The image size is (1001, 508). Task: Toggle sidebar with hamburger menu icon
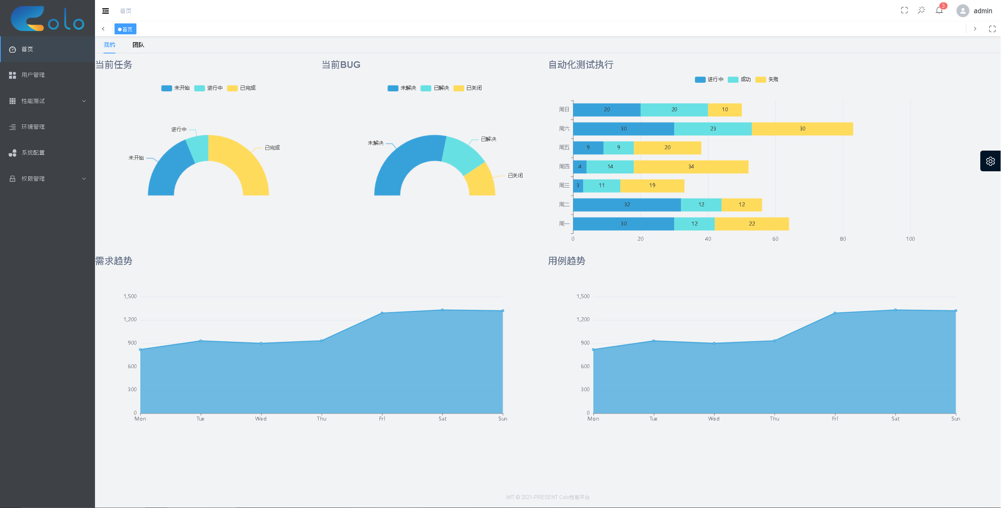pyautogui.click(x=106, y=11)
